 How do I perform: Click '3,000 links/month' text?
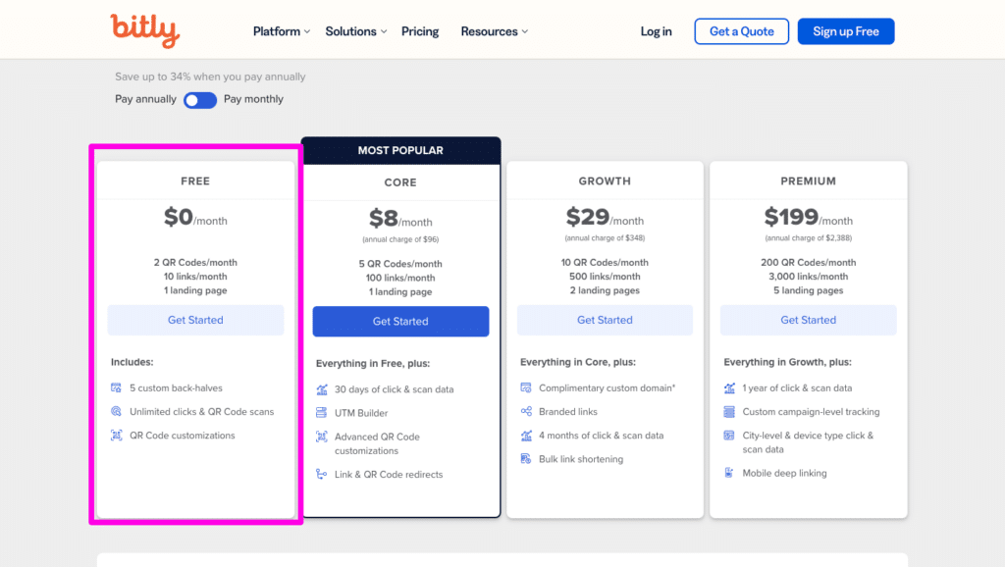coord(809,277)
